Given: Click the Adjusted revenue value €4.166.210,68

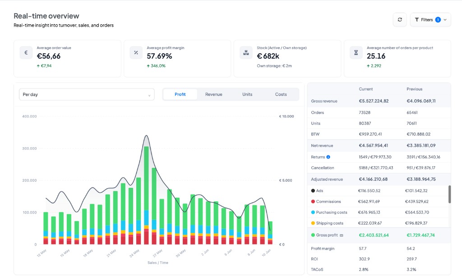Looking at the screenshot, I should pos(373,179).
